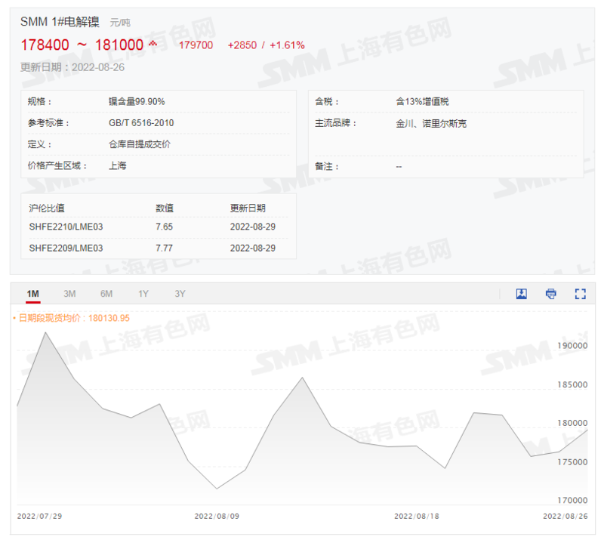Select the 1M time range tab

click(x=32, y=293)
